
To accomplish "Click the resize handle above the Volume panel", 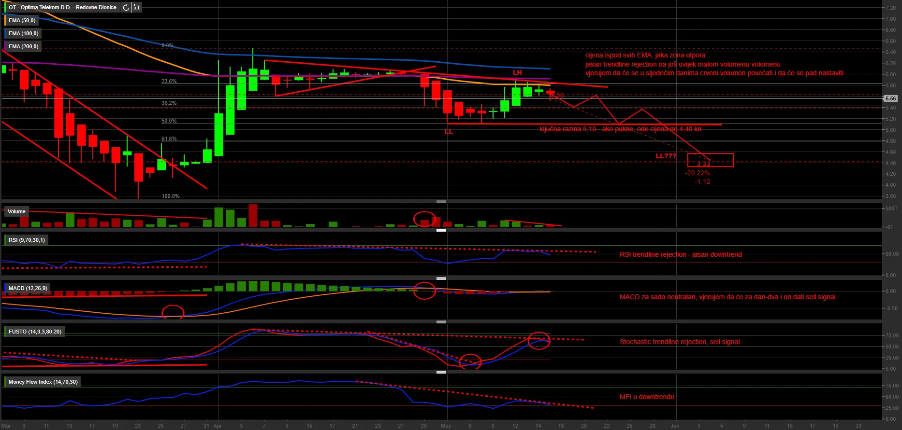I will point(441,201).
